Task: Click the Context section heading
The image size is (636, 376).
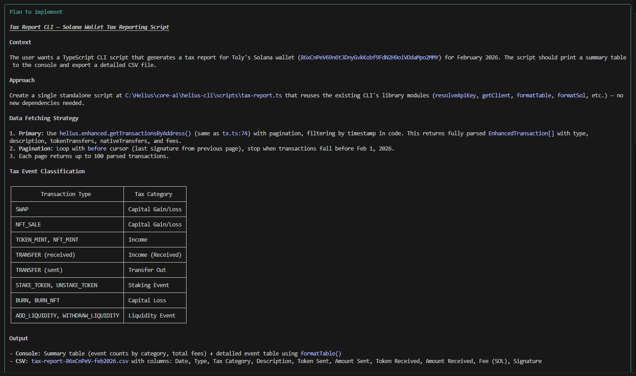Action: 20,42
